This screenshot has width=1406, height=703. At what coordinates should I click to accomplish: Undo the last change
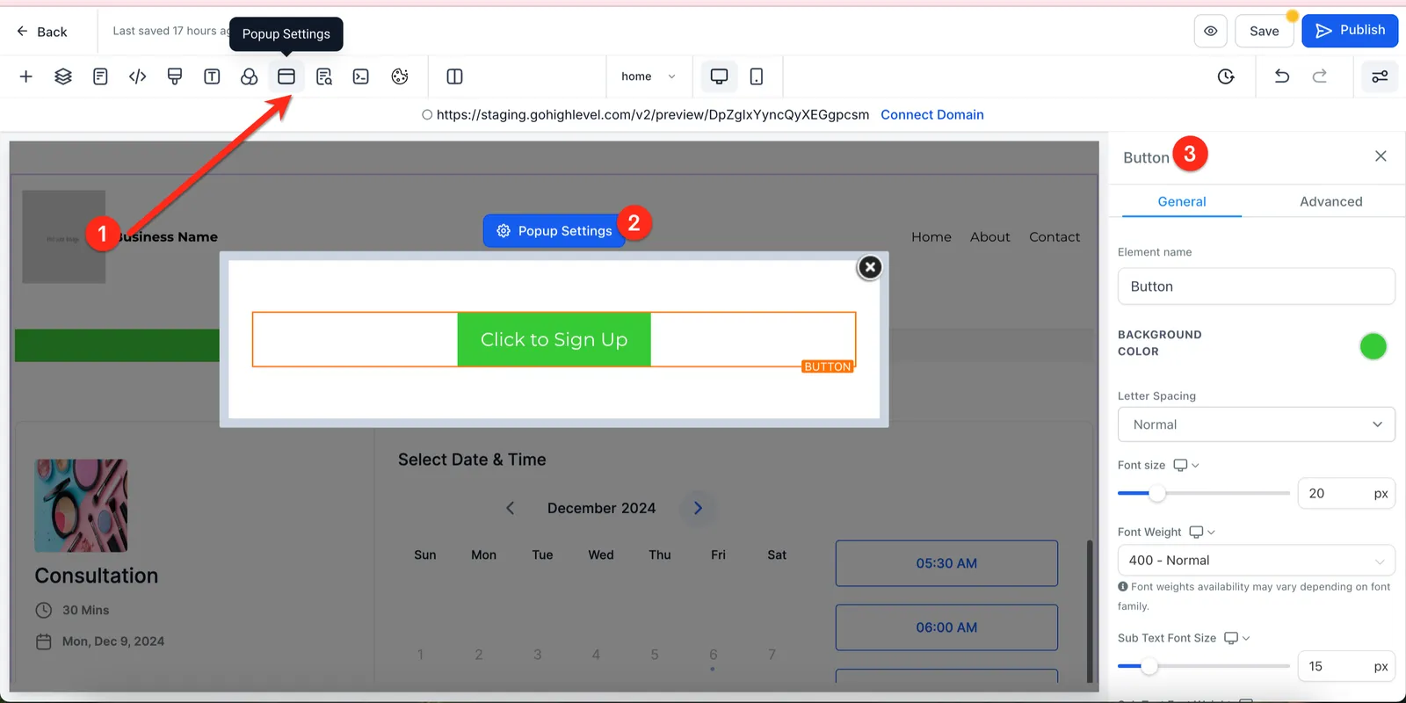1282,76
